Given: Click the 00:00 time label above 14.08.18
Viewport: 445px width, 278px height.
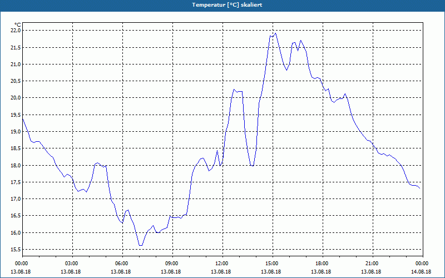Looking at the screenshot, I should (x=422, y=264).
